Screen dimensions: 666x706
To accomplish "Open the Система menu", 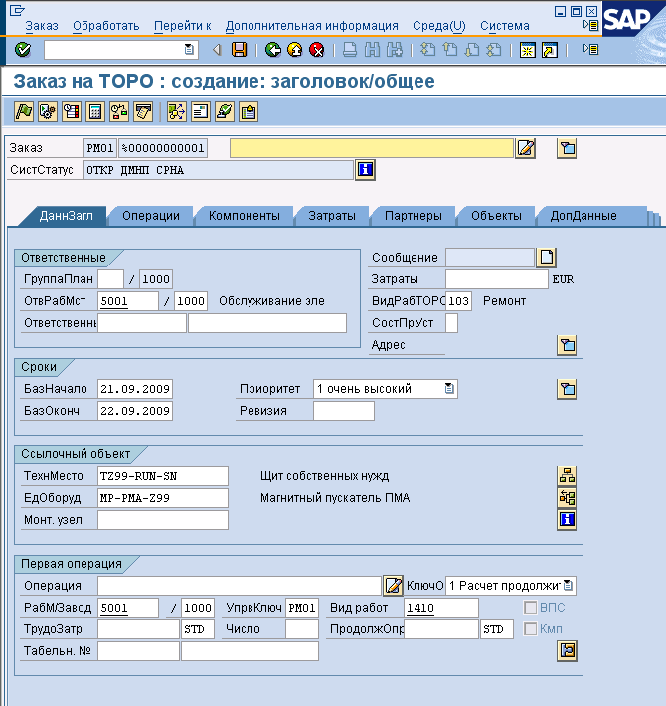I will point(505,26).
